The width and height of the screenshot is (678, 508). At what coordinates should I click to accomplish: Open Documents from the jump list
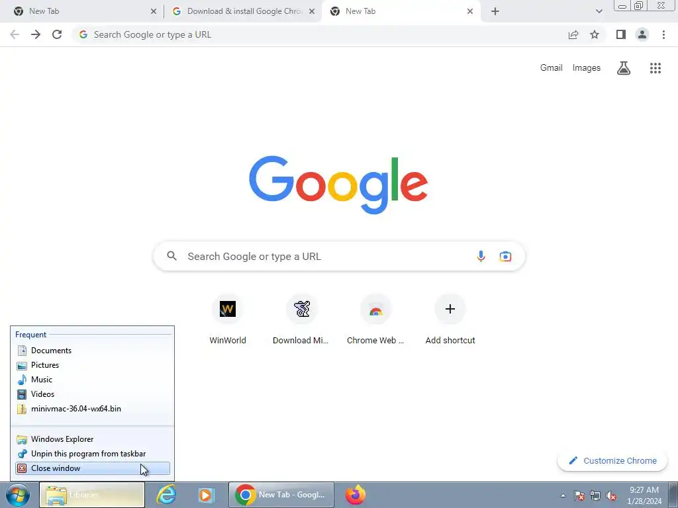[93, 351]
